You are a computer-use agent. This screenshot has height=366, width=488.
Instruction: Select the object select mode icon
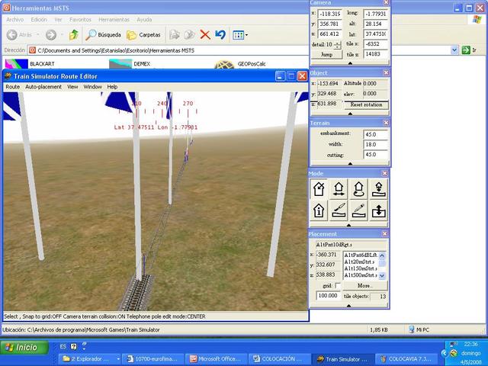coord(319,189)
